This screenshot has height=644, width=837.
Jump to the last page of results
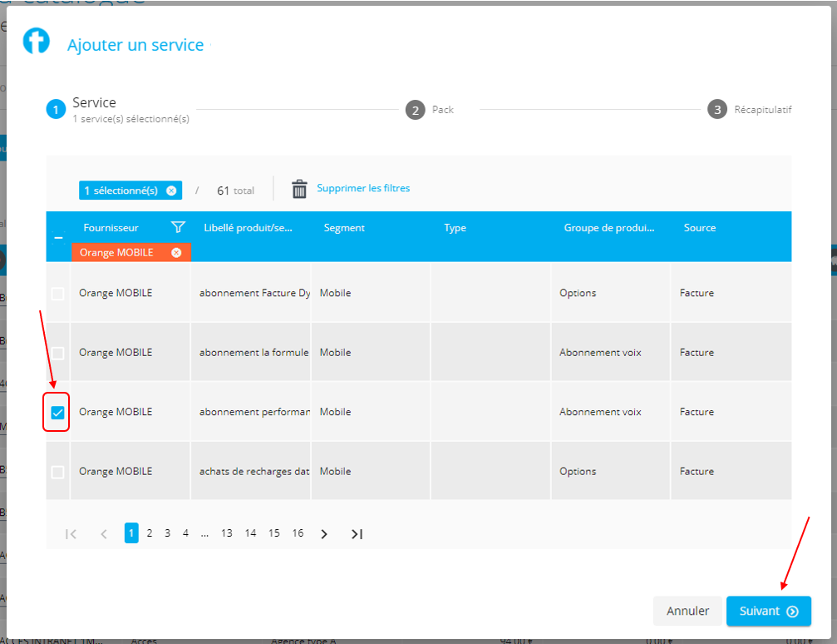[357, 533]
